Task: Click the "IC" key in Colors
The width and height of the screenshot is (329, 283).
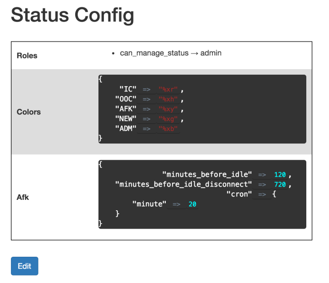Action: 128,89
